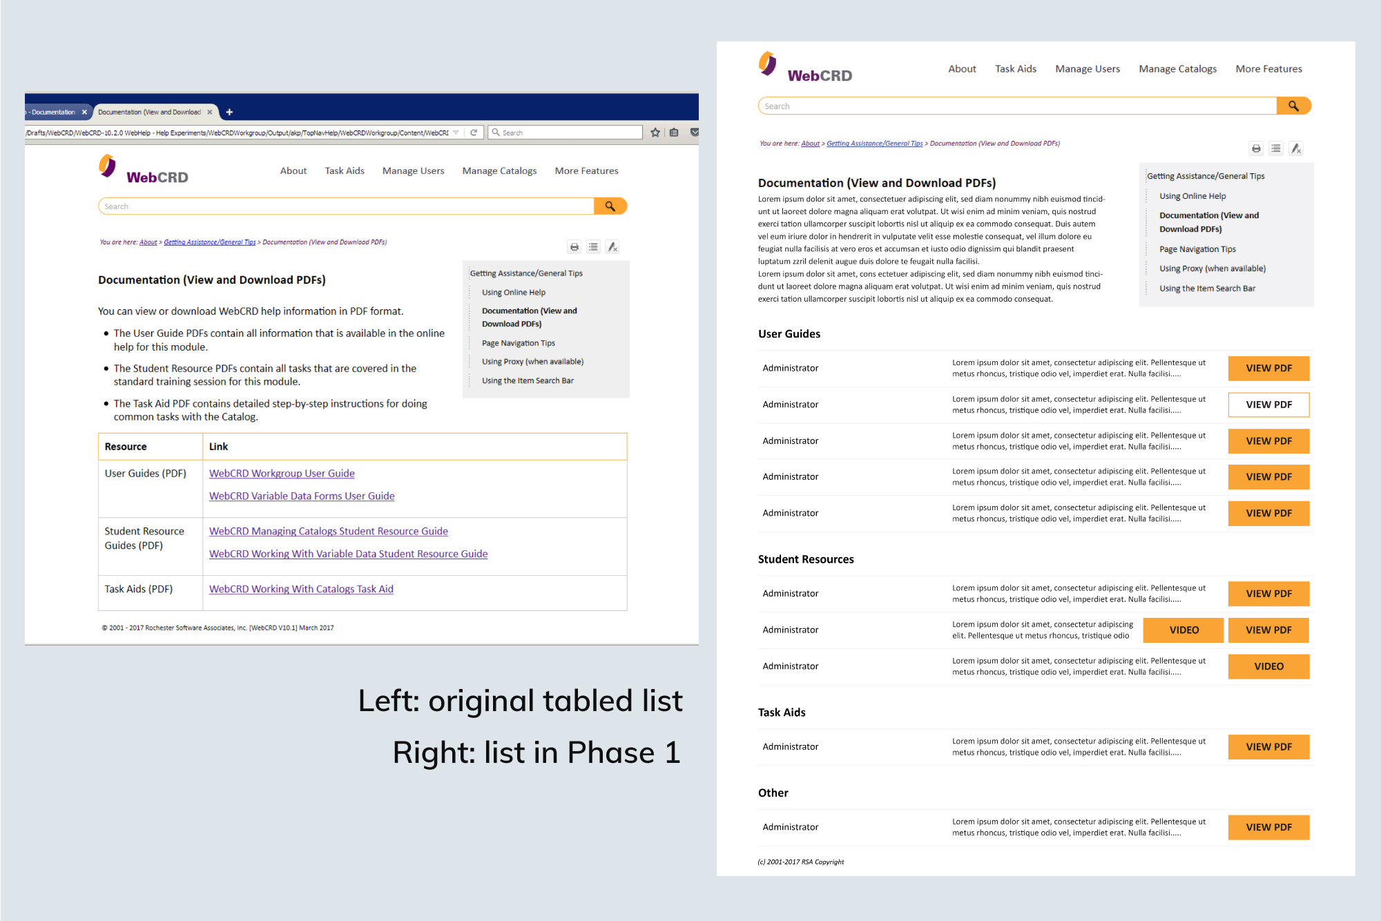Open About menu in right Phase 1 mockup
The width and height of the screenshot is (1381, 921).
click(x=962, y=69)
